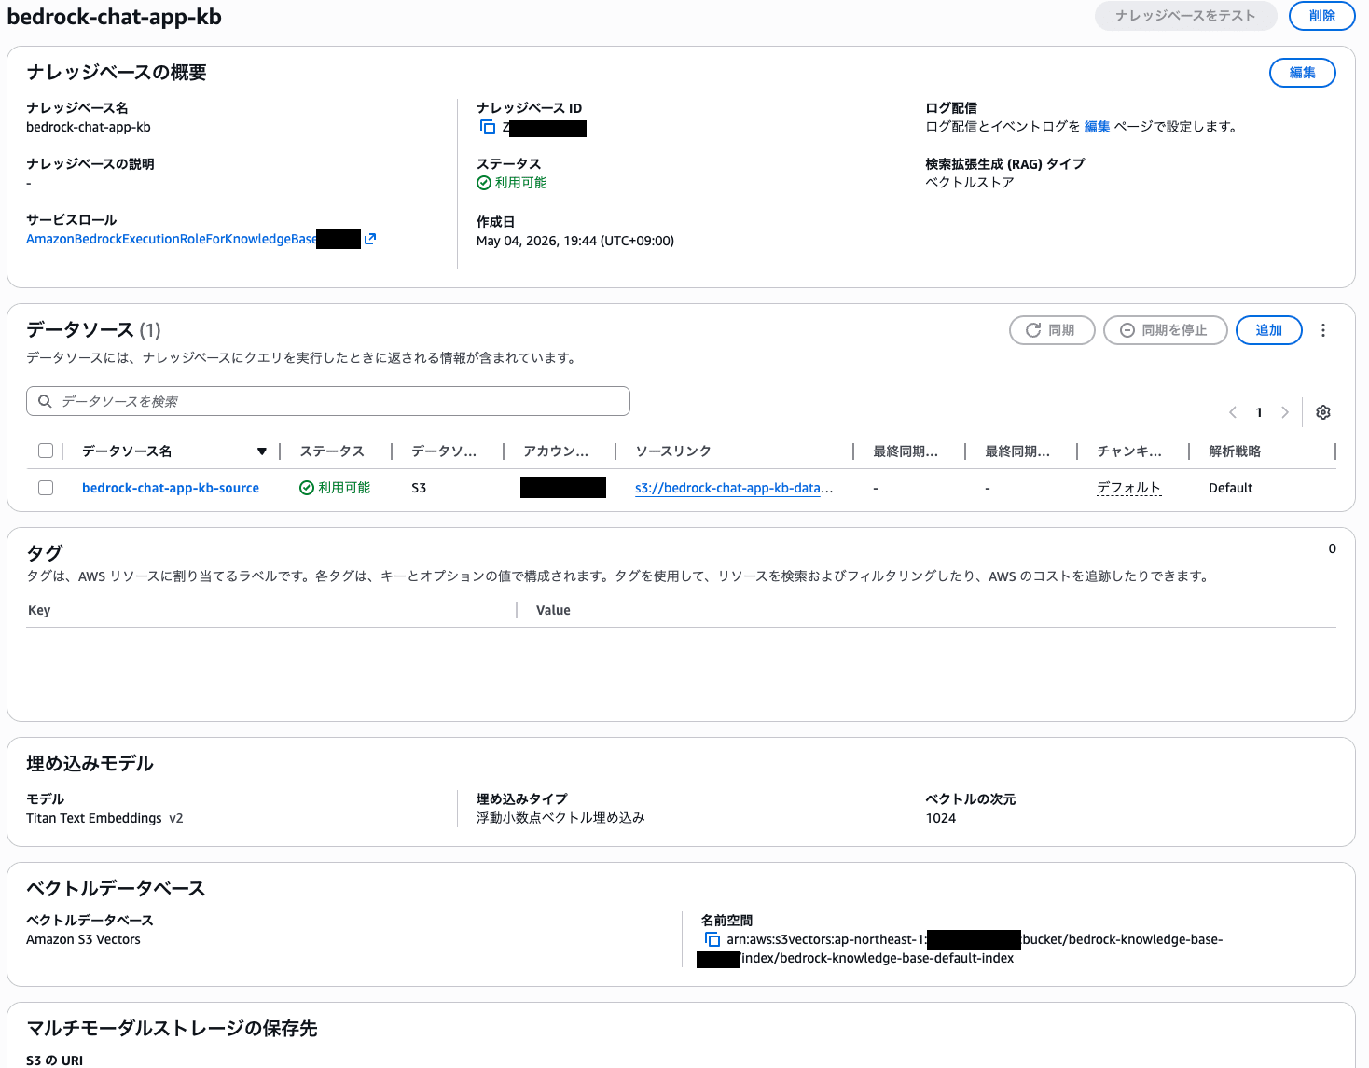Click the デフォルト chunking strategy link

click(x=1129, y=488)
